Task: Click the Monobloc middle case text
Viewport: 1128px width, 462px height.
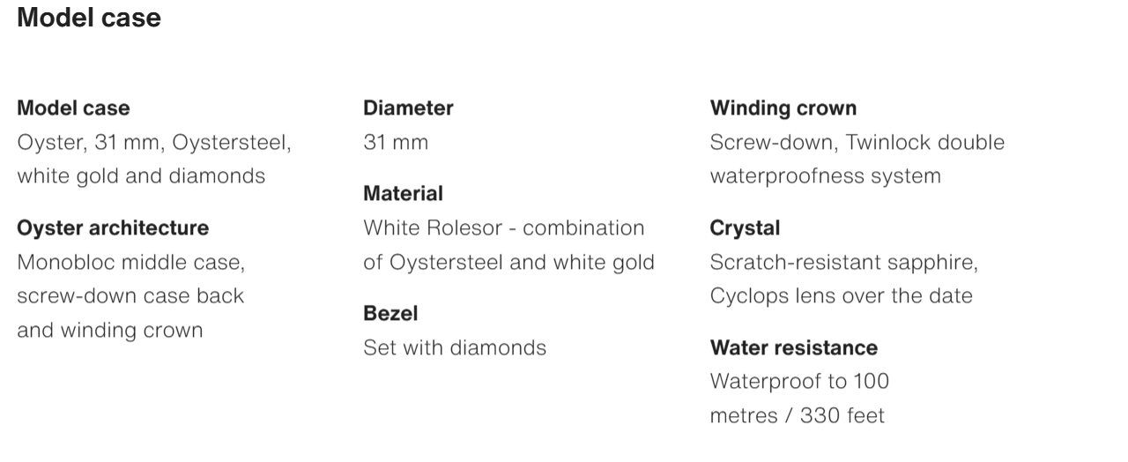Action: [x=130, y=262]
